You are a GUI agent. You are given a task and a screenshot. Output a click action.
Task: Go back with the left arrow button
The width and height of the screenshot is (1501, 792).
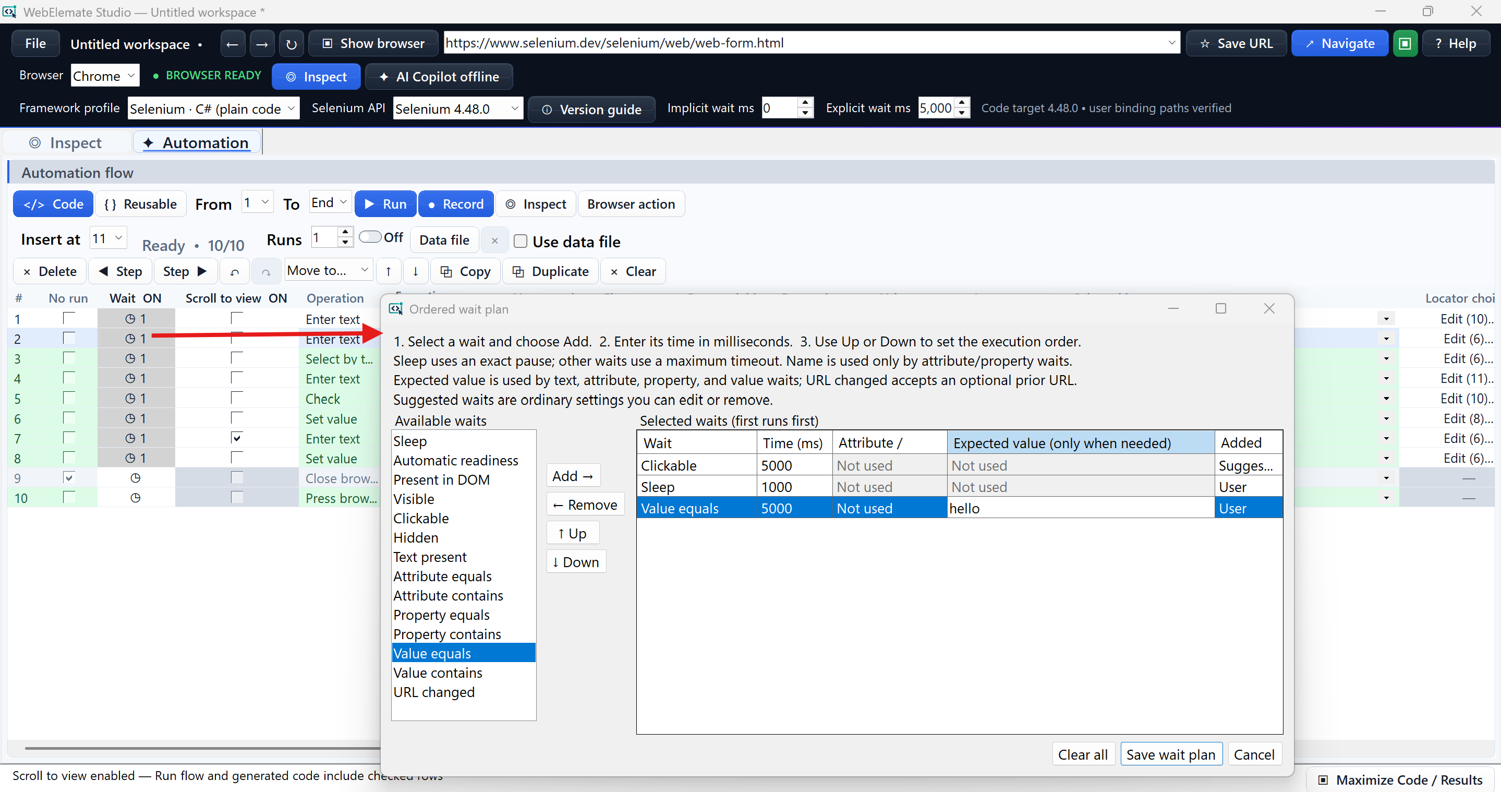click(x=233, y=44)
